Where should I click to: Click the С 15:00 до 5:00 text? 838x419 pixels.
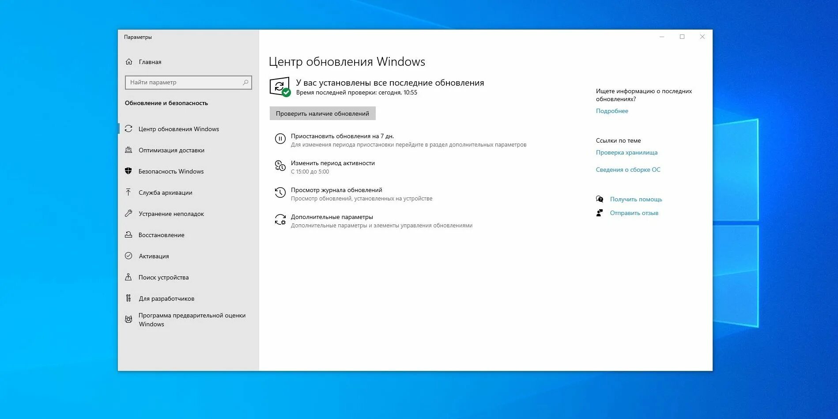310,171
